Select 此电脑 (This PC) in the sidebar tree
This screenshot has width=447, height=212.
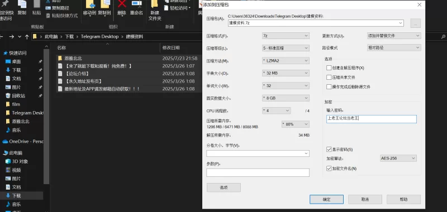[16, 153]
